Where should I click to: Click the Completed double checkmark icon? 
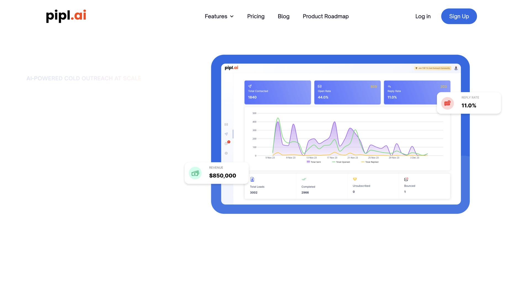pyautogui.click(x=304, y=179)
